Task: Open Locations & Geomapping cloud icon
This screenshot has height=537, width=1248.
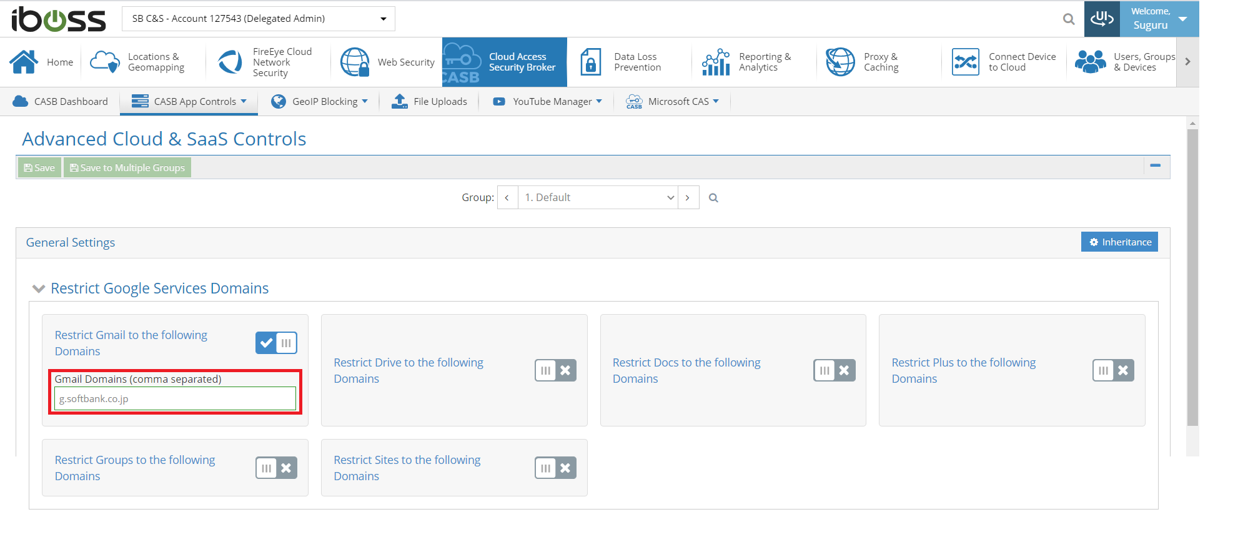Action: pyautogui.click(x=105, y=62)
